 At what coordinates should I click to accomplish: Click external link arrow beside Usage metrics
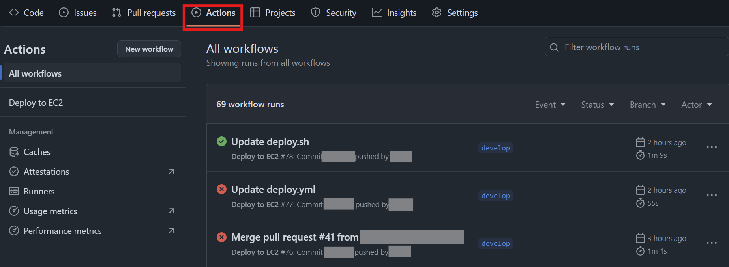point(171,211)
